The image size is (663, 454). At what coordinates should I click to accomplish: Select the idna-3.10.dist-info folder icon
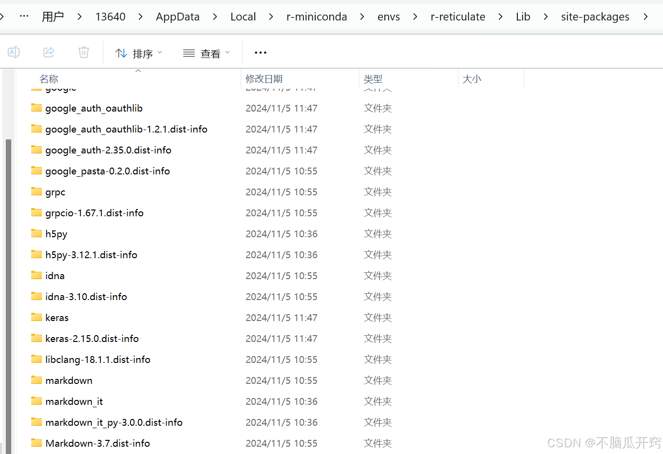coord(37,296)
